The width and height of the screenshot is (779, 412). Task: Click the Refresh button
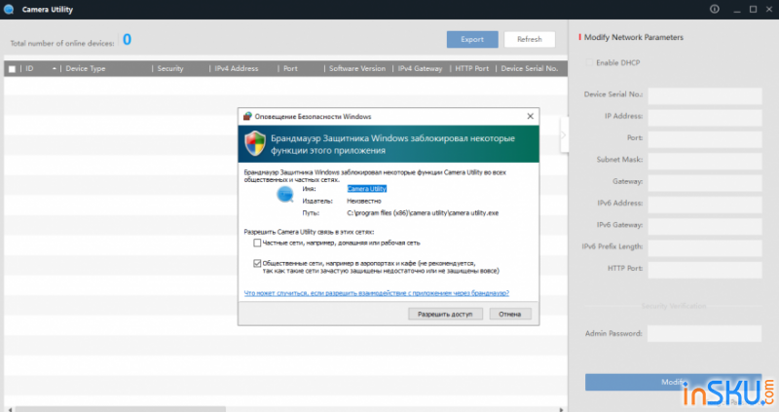point(530,39)
